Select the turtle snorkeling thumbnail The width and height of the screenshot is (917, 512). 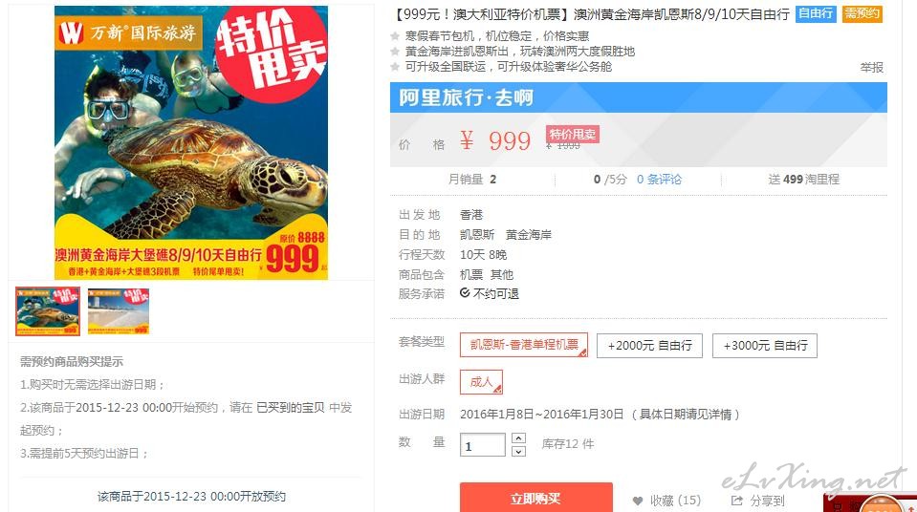point(48,311)
